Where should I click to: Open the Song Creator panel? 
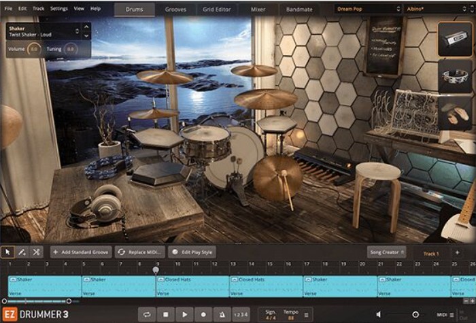point(386,252)
